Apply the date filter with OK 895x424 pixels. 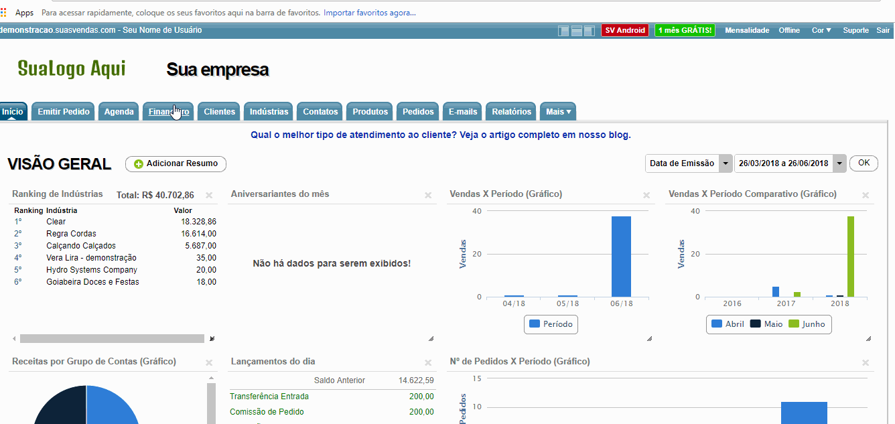coord(864,163)
